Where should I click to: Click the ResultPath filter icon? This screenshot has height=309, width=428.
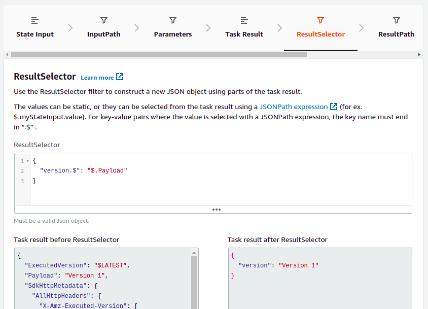[x=396, y=20]
